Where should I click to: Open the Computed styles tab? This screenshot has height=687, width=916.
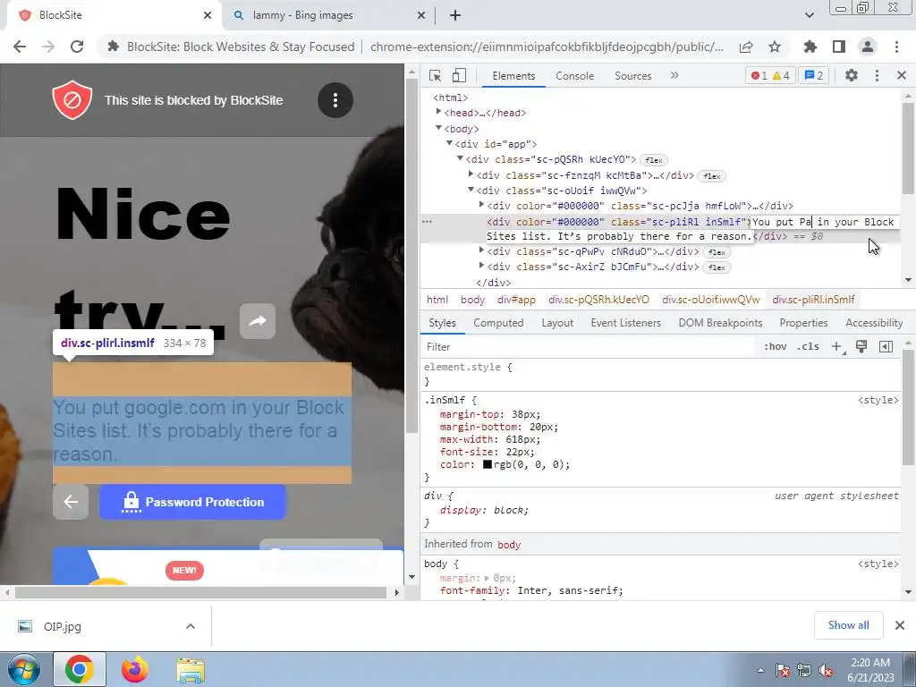(x=498, y=323)
